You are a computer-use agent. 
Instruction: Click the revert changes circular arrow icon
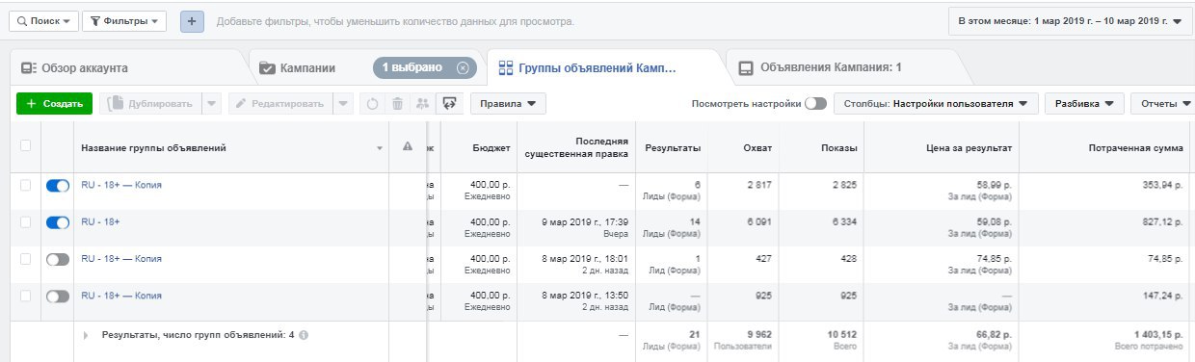(372, 103)
